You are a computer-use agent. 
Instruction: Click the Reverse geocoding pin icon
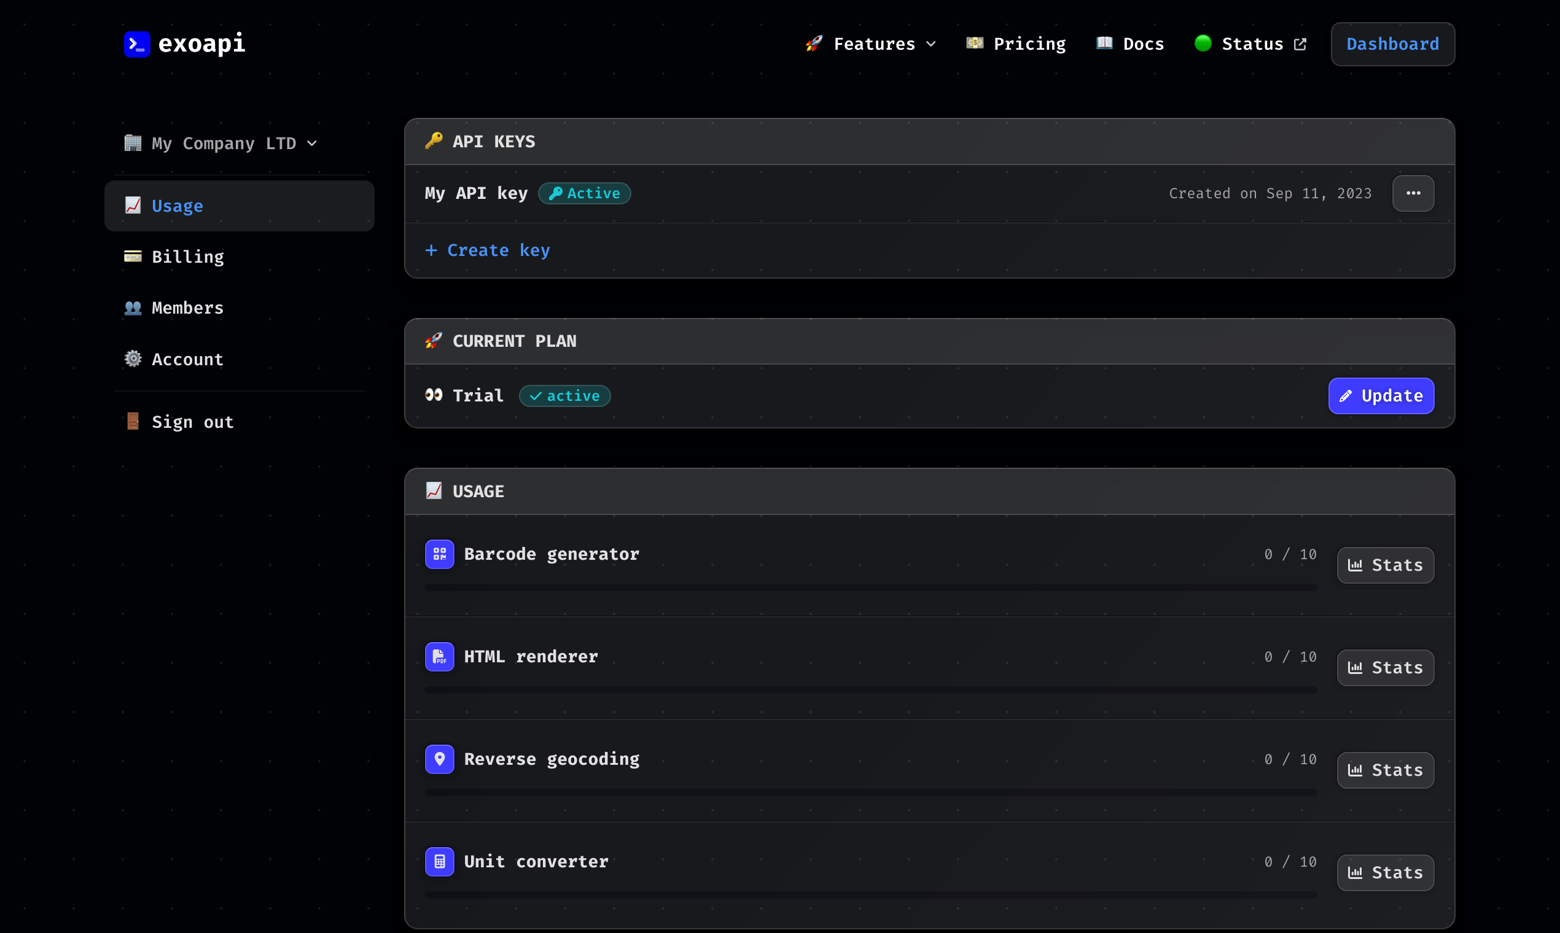pyautogui.click(x=439, y=759)
